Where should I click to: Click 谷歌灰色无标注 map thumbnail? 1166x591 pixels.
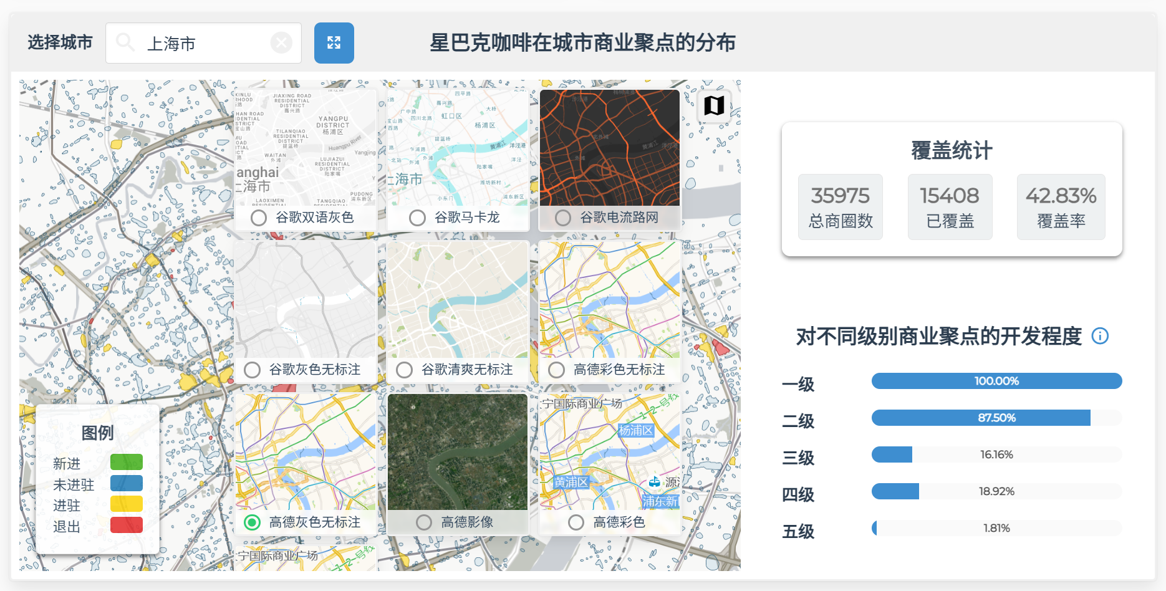coord(306,300)
